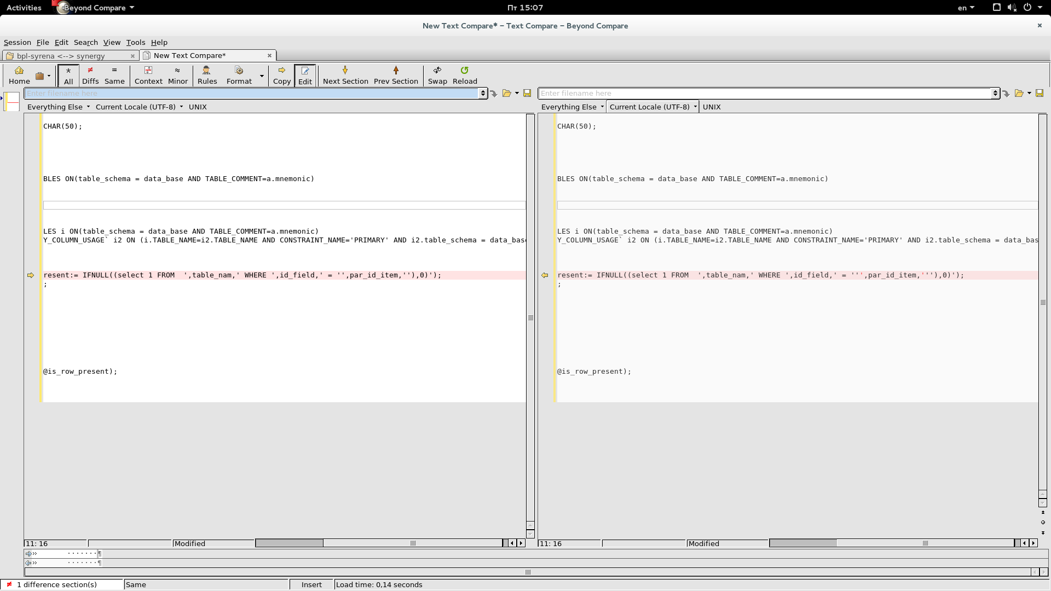Reload the comparison

[464, 75]
